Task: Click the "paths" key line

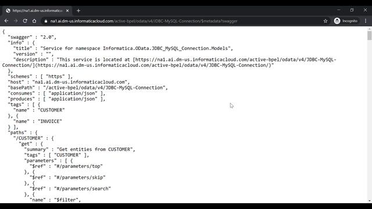Action: 23,133
